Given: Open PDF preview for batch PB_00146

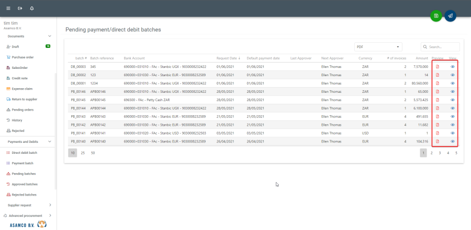Looking at the screenshot, I should click(438, 91).
